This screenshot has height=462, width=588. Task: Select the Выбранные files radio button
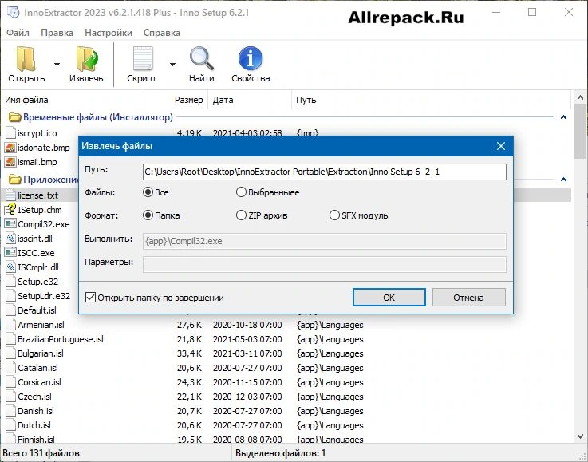(x=241, y=192)
